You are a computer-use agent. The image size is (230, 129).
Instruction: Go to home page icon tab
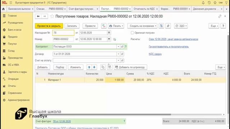pos(3,9)
